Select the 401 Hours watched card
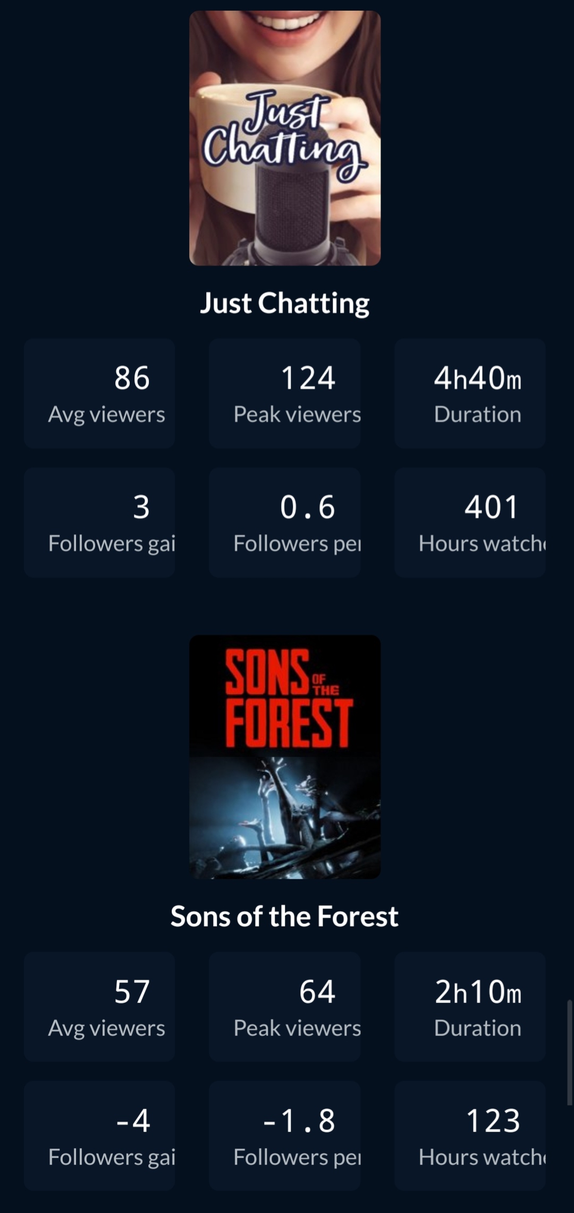This screenshot has height=1213, width=574. tap(470, 523)
